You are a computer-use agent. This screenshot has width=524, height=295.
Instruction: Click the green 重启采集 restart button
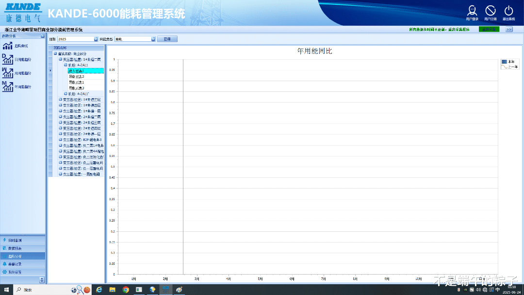[489, 30]
